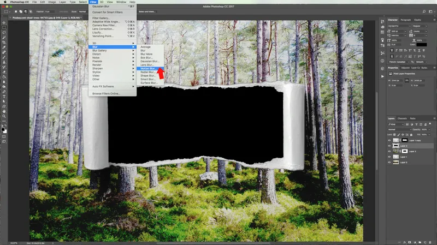Click the Lock all padlock icon in Layers
Viewport: 437px width, 245px height.
pyautogui.click(x=411, y=135)
